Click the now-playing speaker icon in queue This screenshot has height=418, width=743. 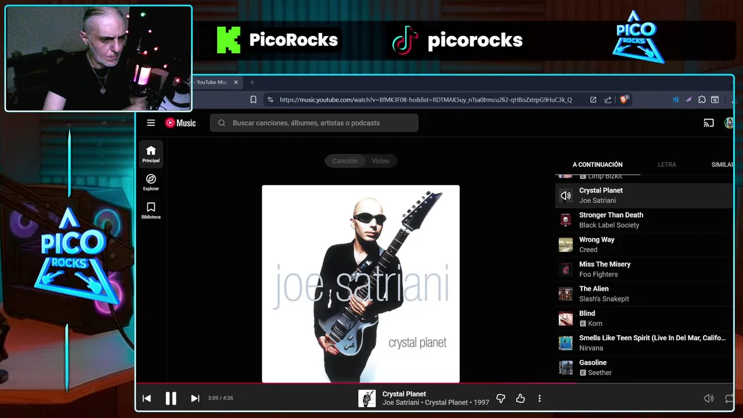click(565, 196)
